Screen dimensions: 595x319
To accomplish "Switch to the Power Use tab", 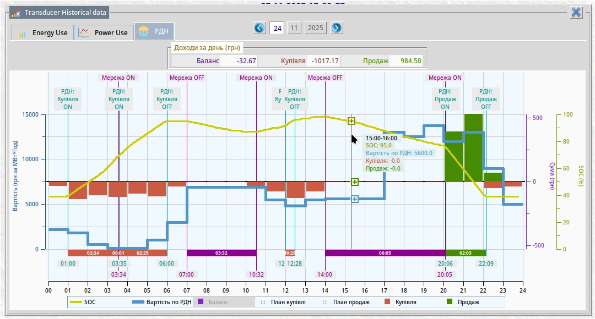I will 104,33.
